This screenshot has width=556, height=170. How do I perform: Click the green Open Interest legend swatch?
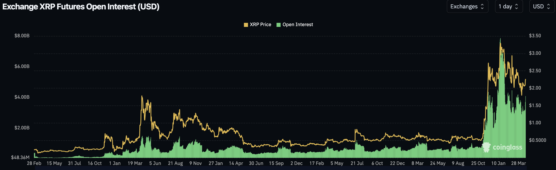279,25
